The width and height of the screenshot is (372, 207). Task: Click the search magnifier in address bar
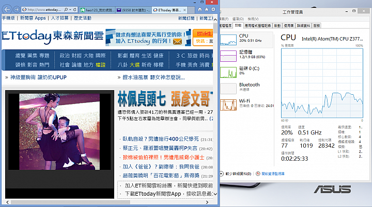pyautogui.click(x=66, y=10)
